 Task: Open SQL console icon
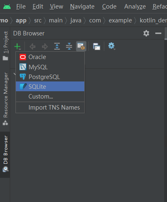point(97,46)
